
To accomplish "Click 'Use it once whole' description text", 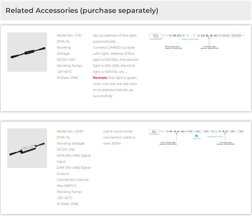I will tap(118, 131).
